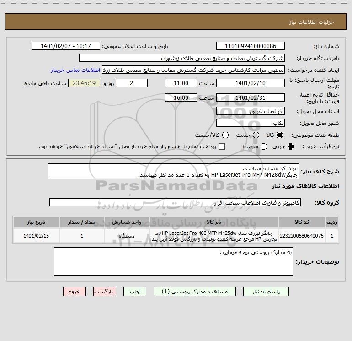Click the price validity time 16:00
Screen dimensions: 352x341
click(x=181, y=97)
